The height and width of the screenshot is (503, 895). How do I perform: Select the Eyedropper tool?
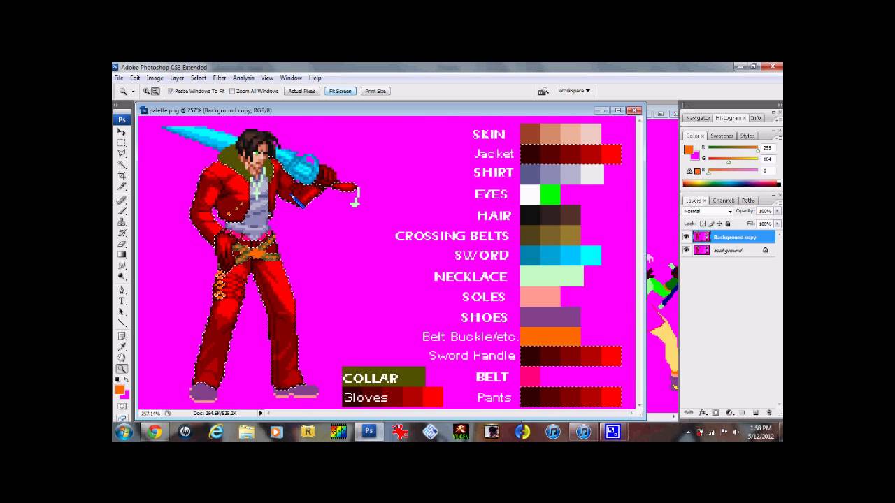(122, 347)
